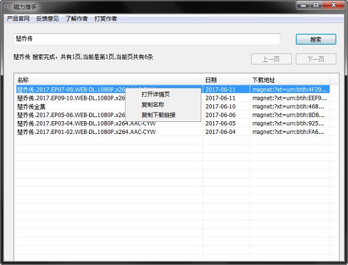
Task: Click the 日期 column header
Action: (226, 79)
